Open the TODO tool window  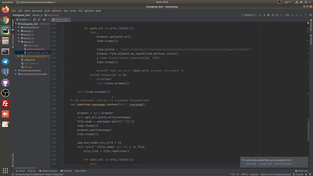click(x=81, y=171)
